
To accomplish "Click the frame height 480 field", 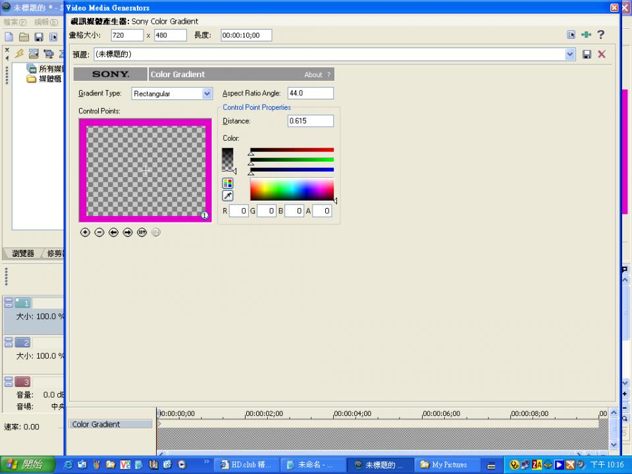I will (171, 35).
